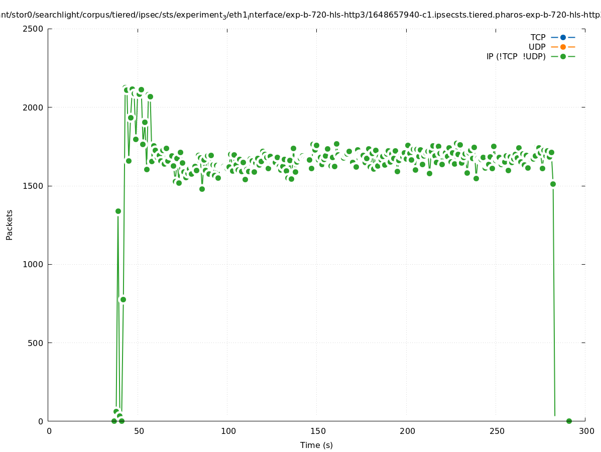Click the blue TCP legend marker

tap(563, 38)
